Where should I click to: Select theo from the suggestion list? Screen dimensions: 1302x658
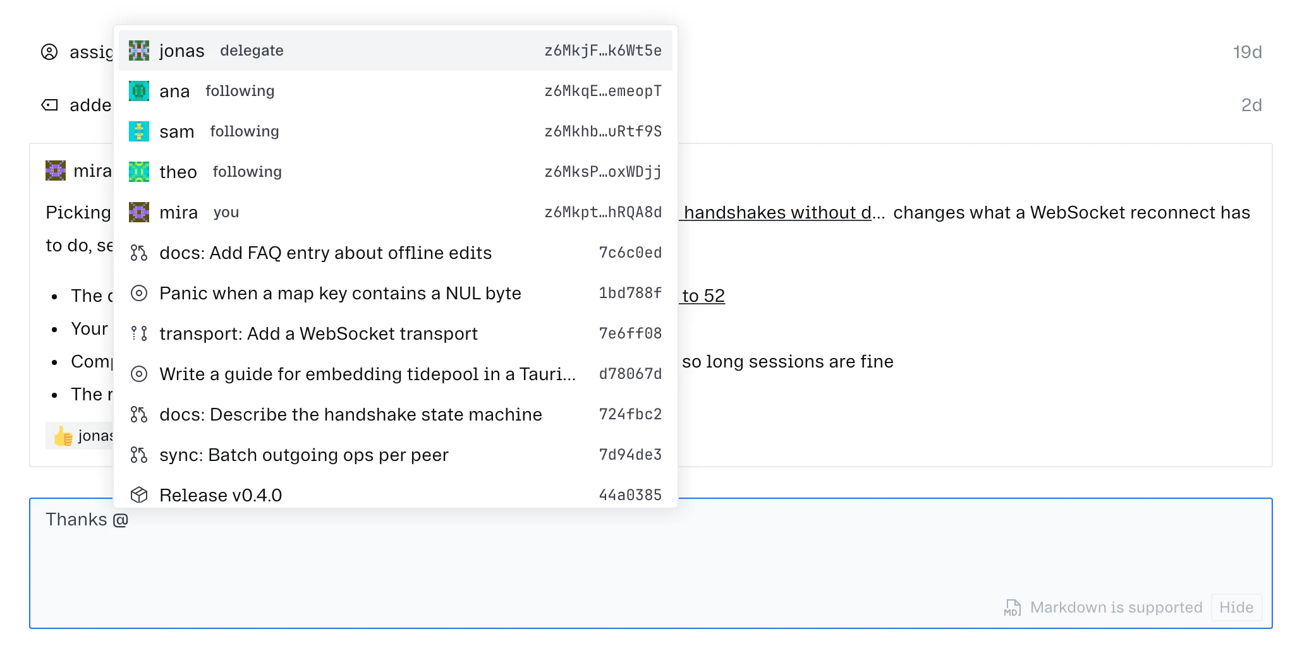(x=395, y=172)
